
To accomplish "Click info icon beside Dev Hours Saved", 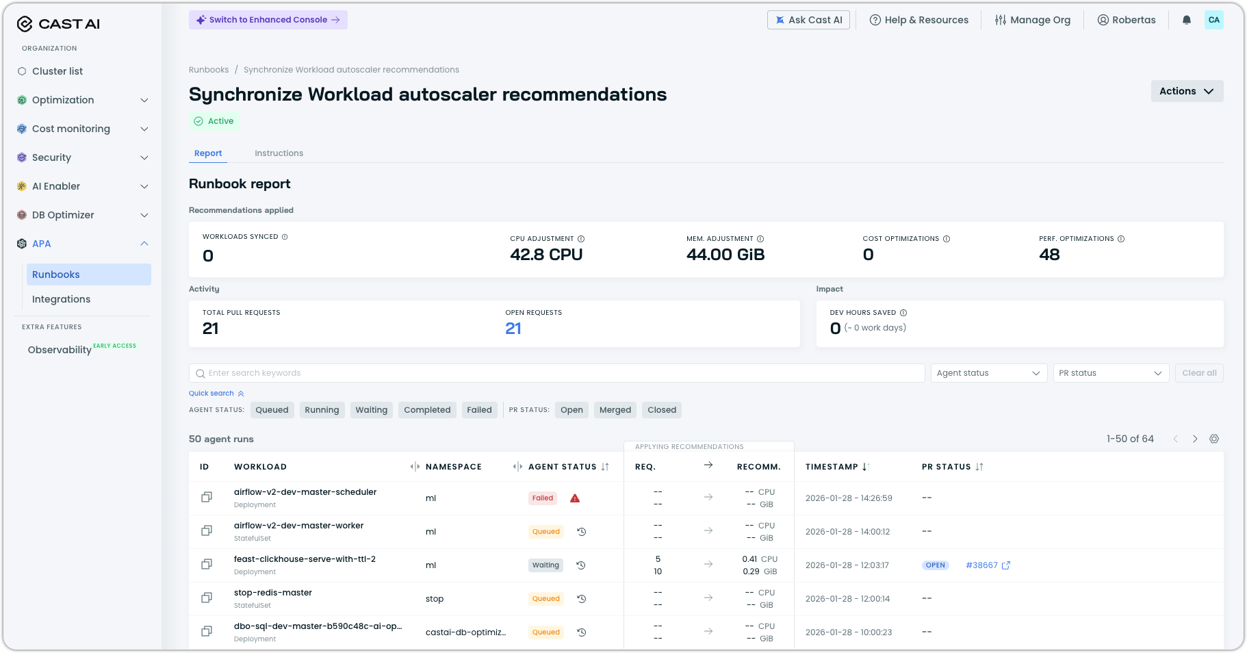I will 903,313.
